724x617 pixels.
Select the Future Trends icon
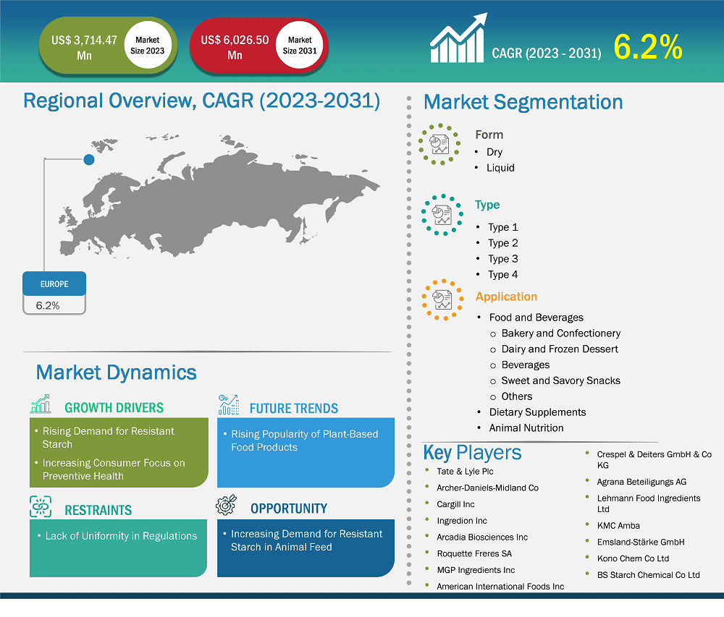[227, 403]
